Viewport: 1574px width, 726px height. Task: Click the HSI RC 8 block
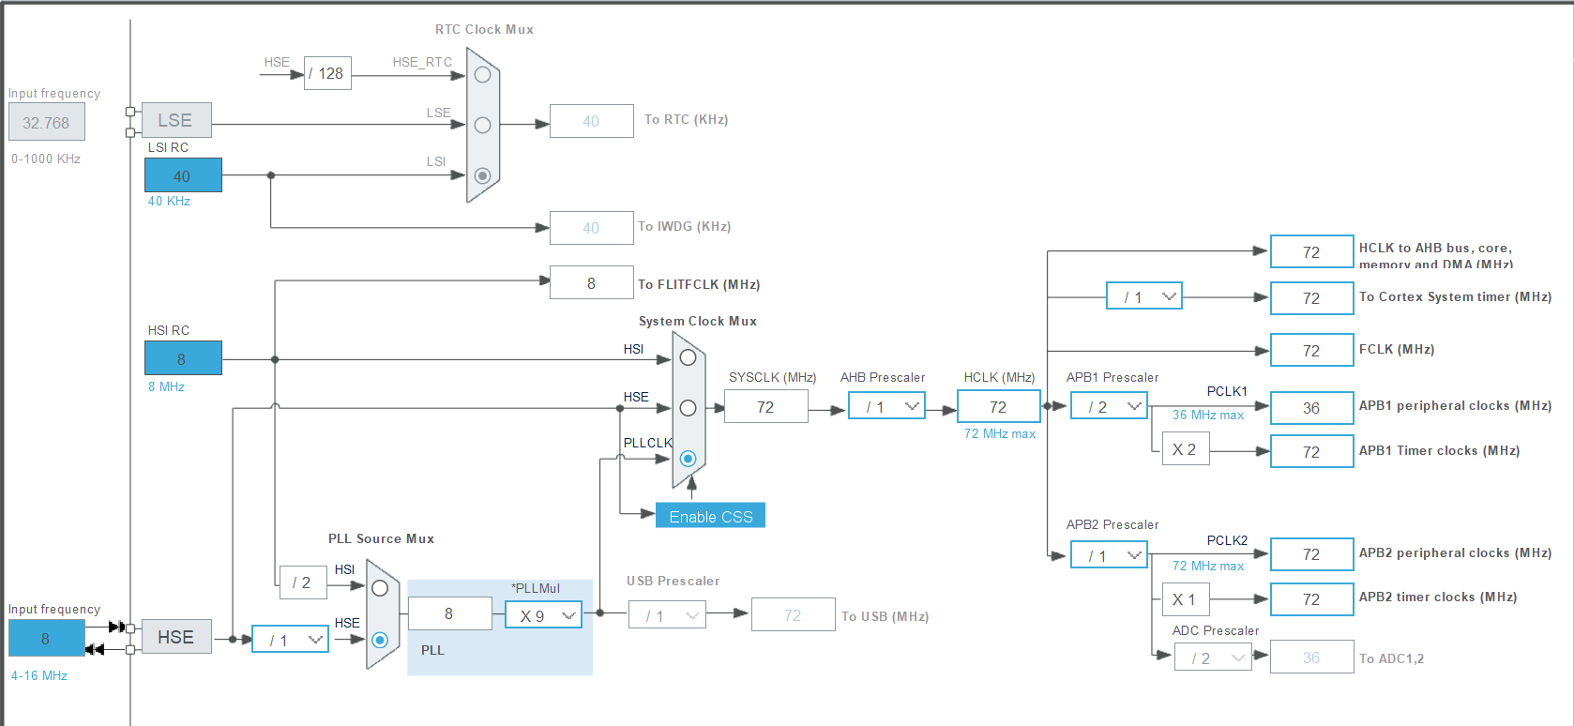coord(183,358)
